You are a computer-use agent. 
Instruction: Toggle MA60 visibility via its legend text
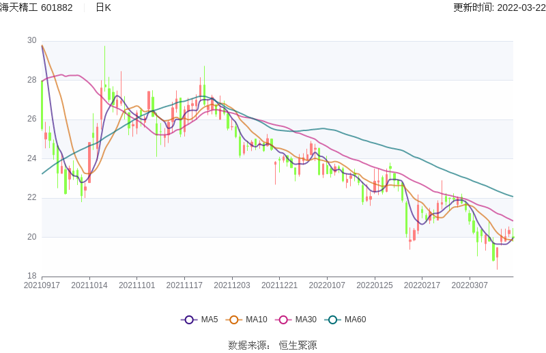355,320
